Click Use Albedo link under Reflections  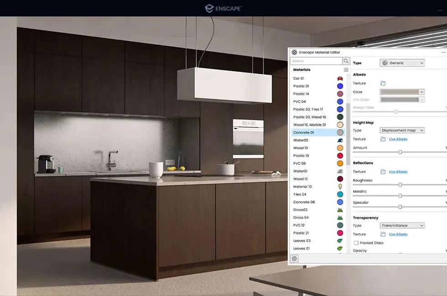pyautogui.click(x=398, y=172)
